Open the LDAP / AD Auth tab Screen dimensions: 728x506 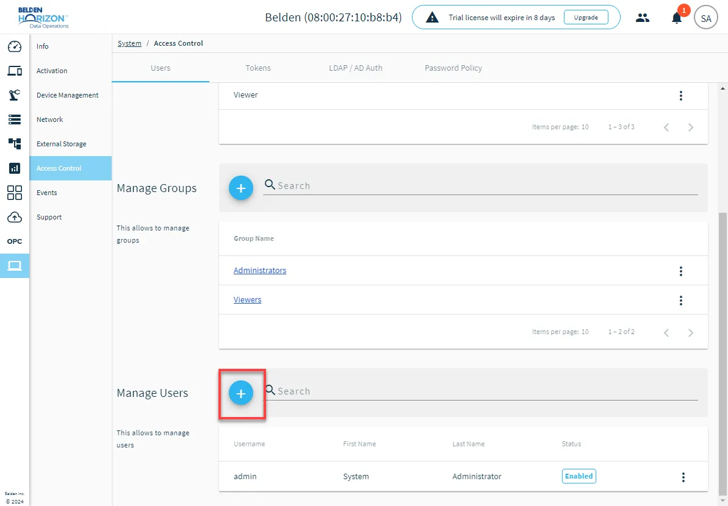point(356,68)
